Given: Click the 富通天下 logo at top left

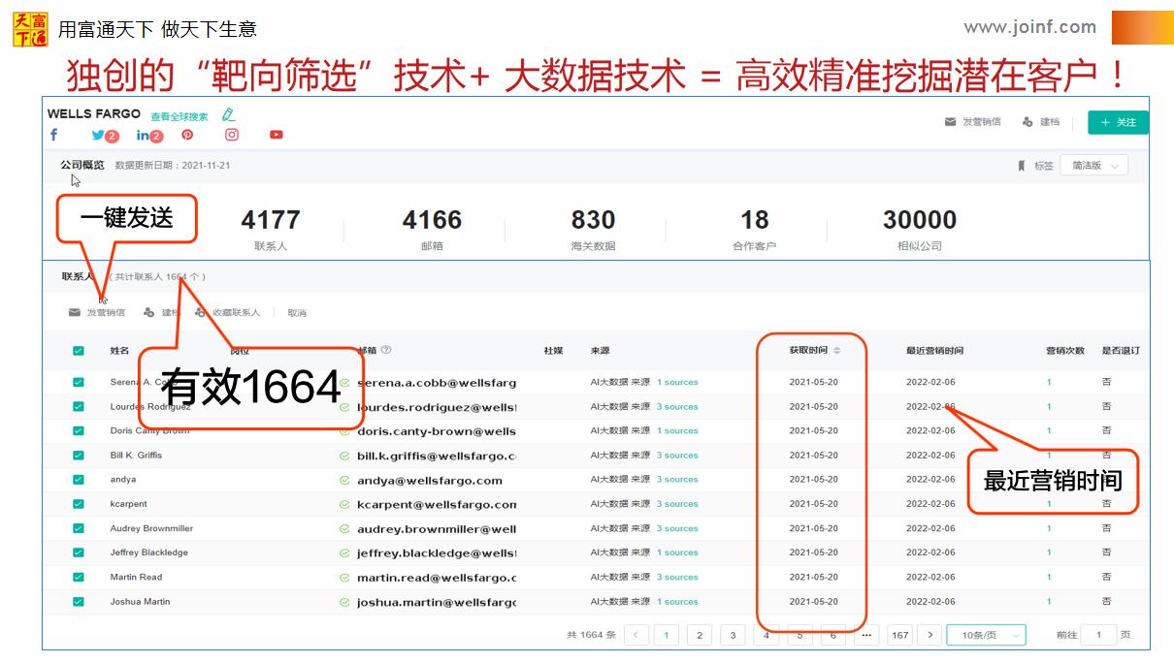Looking at the screenshot, I should point(30,29).
